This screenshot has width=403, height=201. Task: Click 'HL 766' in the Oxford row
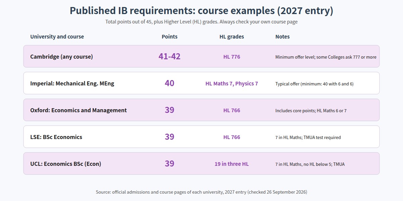232,110
